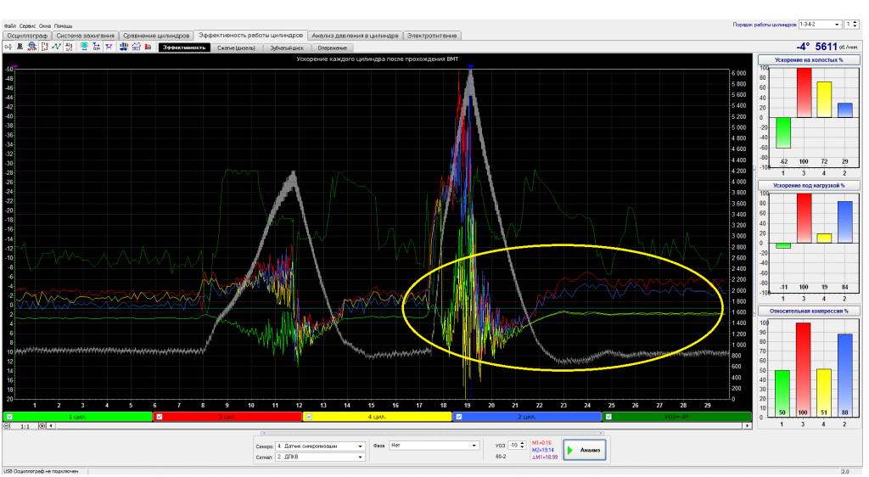Open the Помощь menu
The height and width of the screenshot is (477, 869).
coord(63,26)
